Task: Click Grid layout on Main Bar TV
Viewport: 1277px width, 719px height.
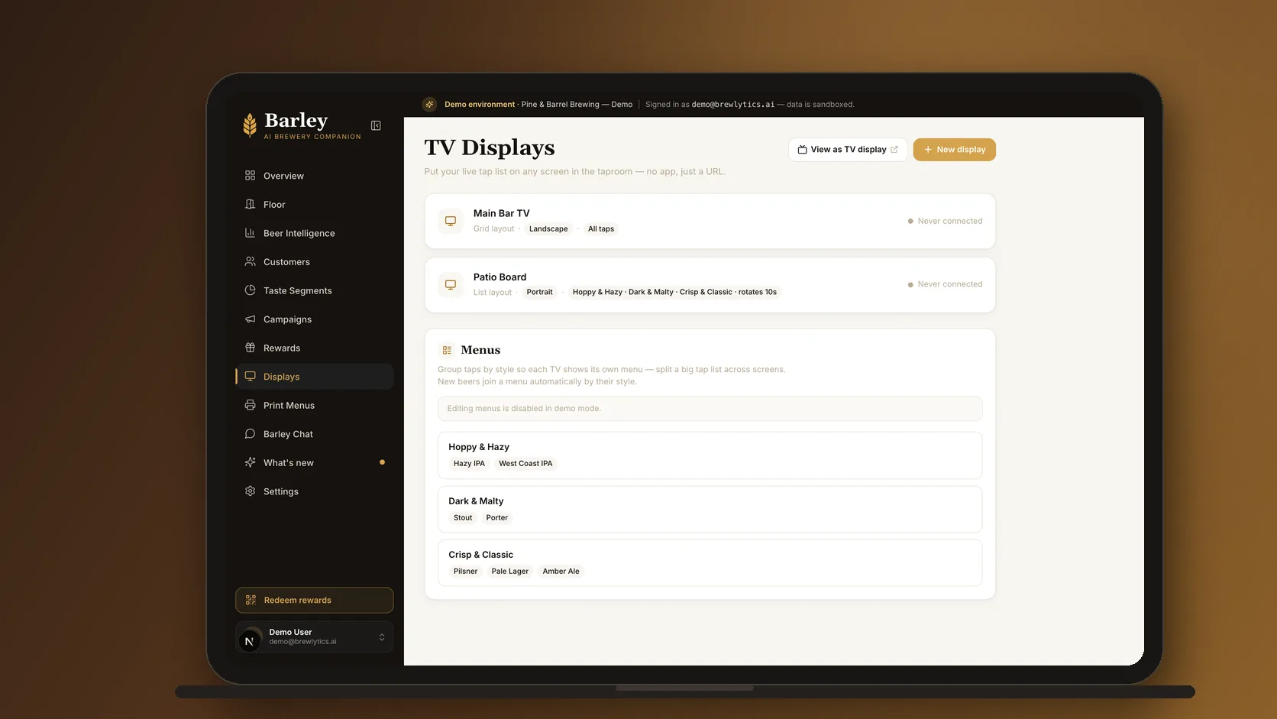Action: click(493, 228)
